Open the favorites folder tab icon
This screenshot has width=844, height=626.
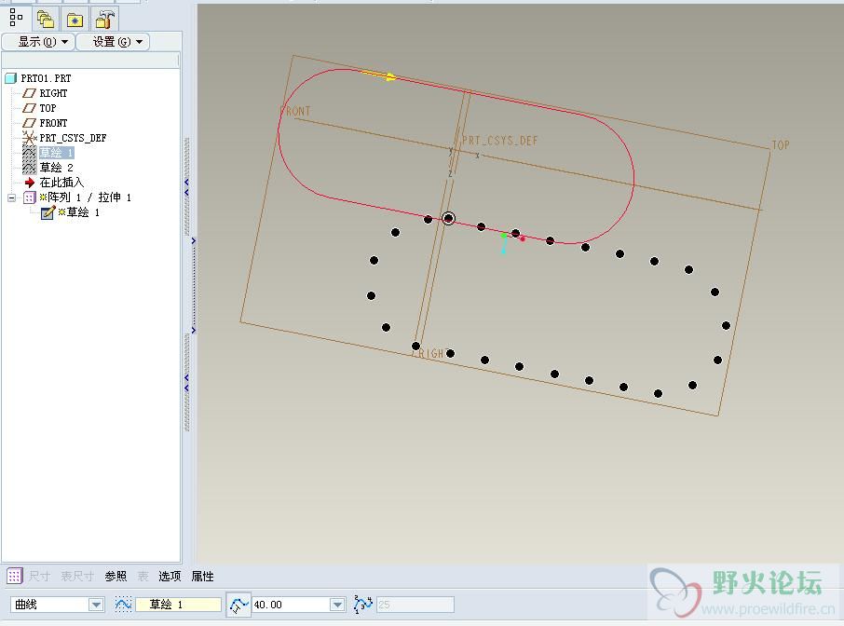[75, 20]
